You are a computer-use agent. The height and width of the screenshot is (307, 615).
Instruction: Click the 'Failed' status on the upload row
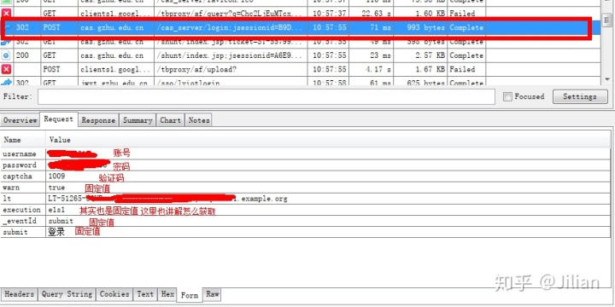[462, 69]
